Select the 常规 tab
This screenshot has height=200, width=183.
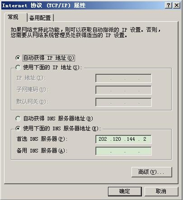(14, 17)
